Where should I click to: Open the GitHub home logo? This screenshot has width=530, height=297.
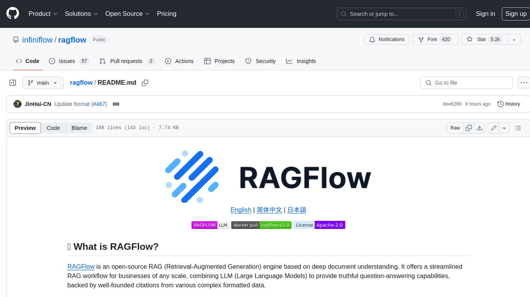(13, 14)
